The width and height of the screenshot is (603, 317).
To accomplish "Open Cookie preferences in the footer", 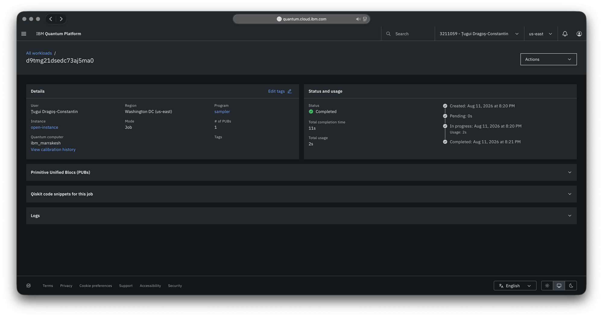I will coord(96,286).
